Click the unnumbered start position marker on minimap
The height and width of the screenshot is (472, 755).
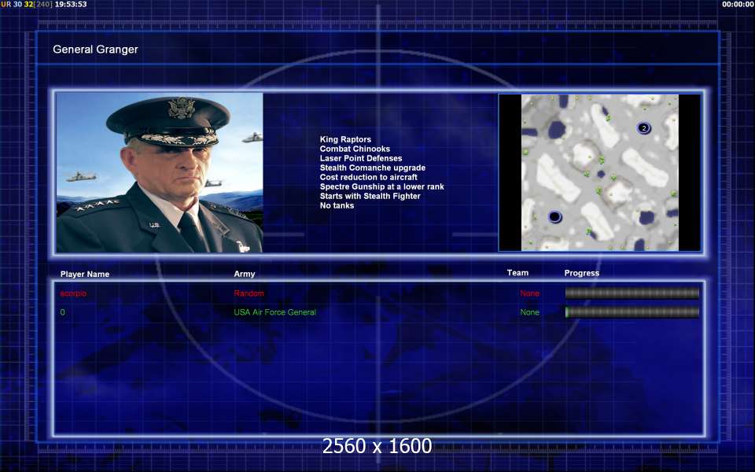click(x=554, y=216)
